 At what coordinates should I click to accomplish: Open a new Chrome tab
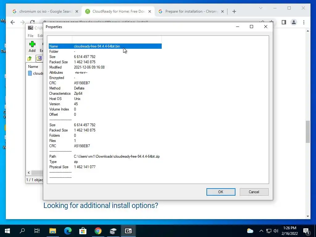tap(234, 11)
